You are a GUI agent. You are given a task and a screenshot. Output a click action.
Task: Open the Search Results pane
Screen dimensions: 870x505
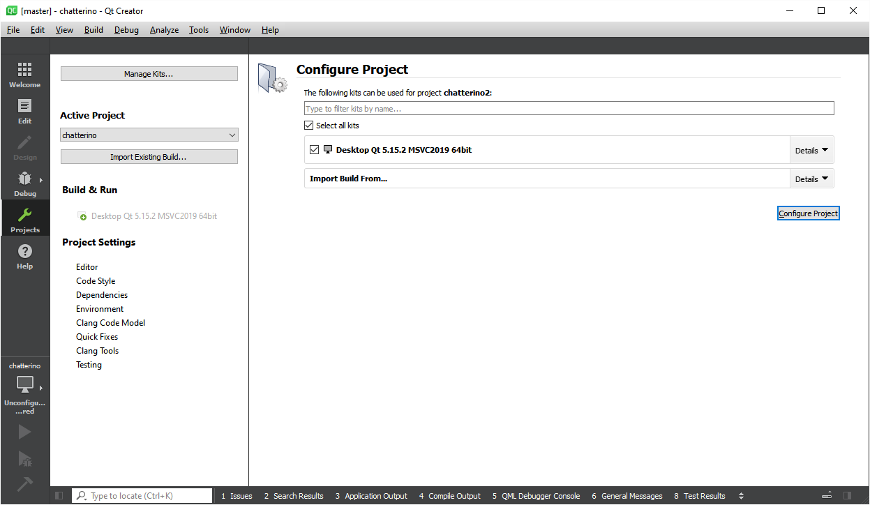click(x=294, y=496)
